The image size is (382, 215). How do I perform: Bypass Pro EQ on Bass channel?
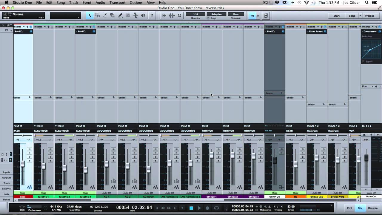pos(31,31)
